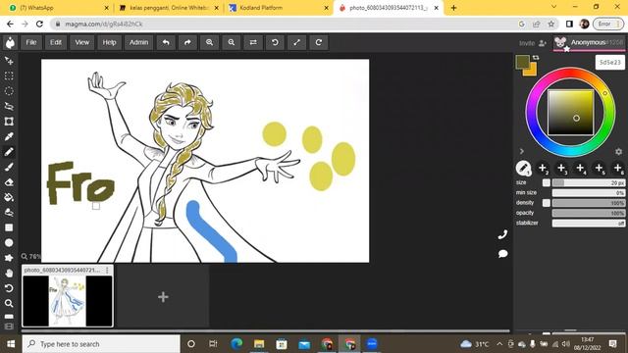Select the rectangular selection tool
This screenshot has width=628, height=353.
pyautogui.click(x=9, y=76)
